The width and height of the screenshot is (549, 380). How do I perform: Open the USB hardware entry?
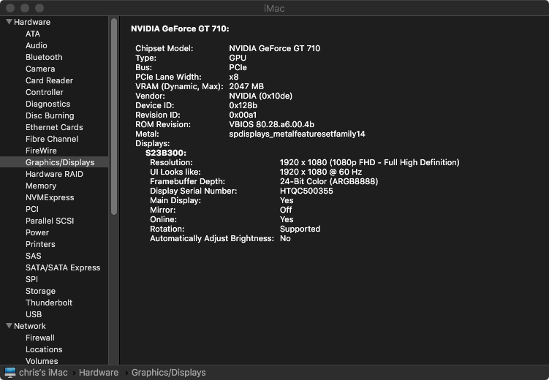pyautogui.click(x=34, y=314)
